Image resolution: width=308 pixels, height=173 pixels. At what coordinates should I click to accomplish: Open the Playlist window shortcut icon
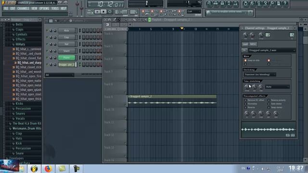click(x=209, y=3)
